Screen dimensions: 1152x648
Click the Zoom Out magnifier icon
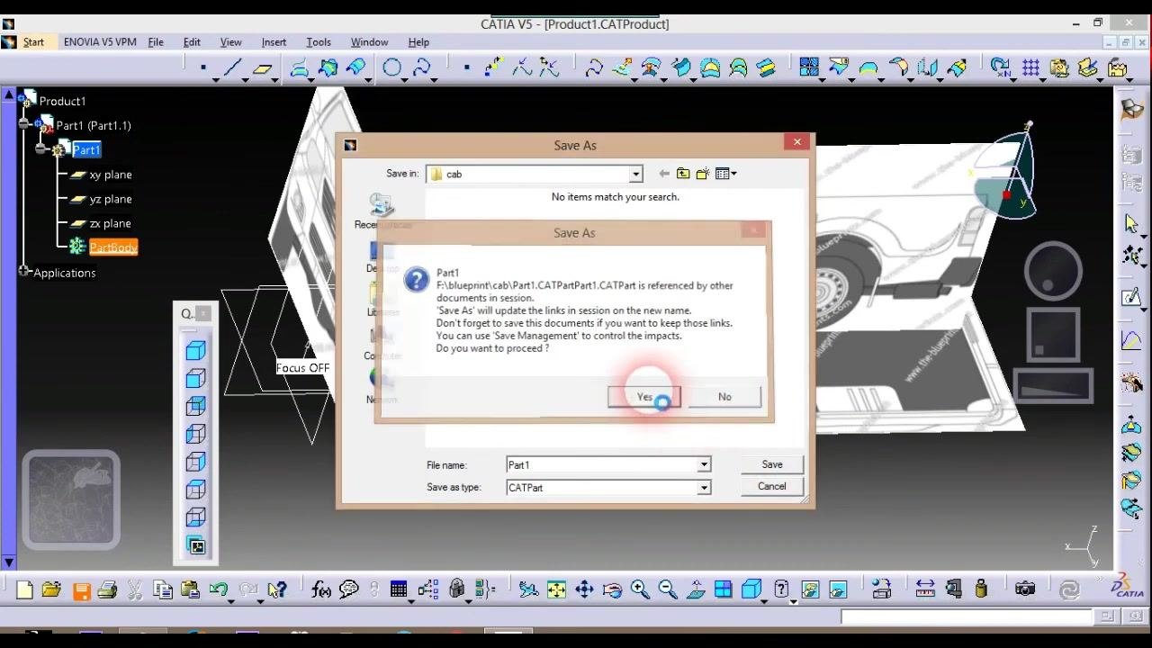point(668,590)
